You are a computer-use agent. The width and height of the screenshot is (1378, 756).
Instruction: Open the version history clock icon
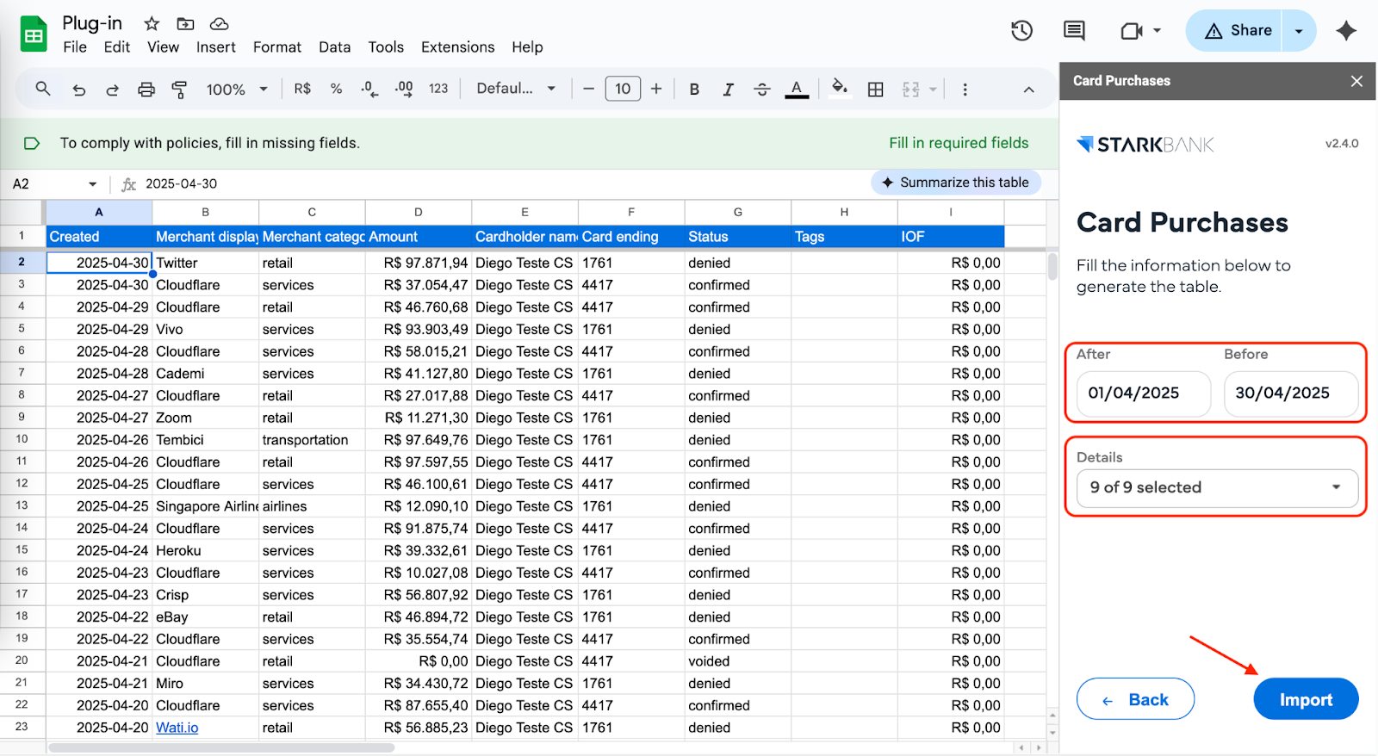coord(1021,31)
